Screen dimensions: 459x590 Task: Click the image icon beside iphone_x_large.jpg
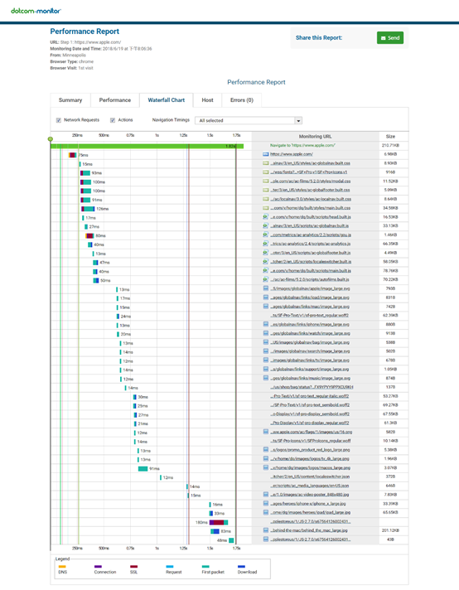click(x=266, y=504)
